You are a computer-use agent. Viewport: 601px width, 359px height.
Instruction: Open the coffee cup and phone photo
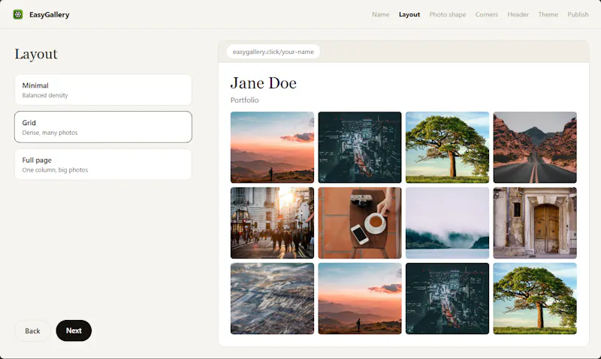(360, 223)
